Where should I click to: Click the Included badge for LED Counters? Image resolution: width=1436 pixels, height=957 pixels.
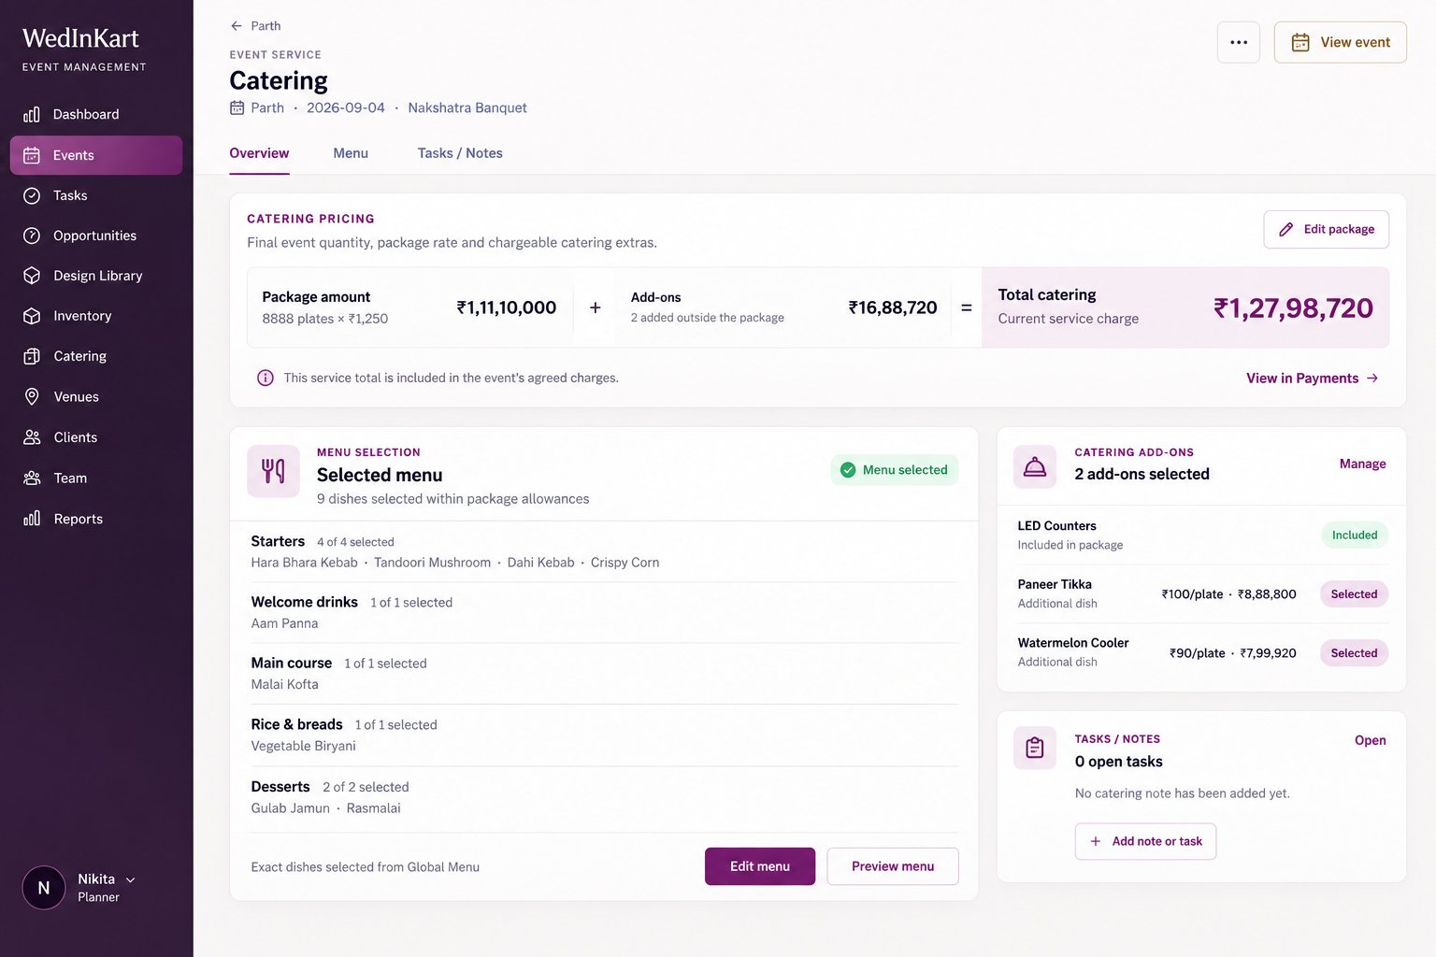[1355, 536]
